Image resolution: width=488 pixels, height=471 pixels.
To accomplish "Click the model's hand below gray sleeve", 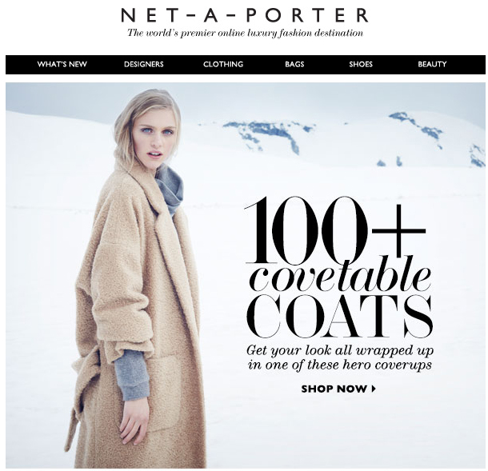I will click(x=134, y=420).
